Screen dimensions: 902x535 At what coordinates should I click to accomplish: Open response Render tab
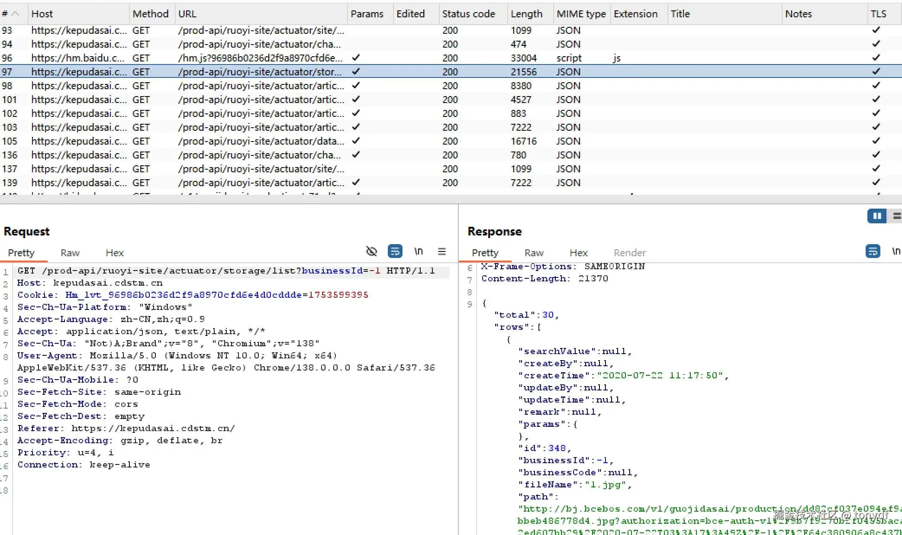629,253
